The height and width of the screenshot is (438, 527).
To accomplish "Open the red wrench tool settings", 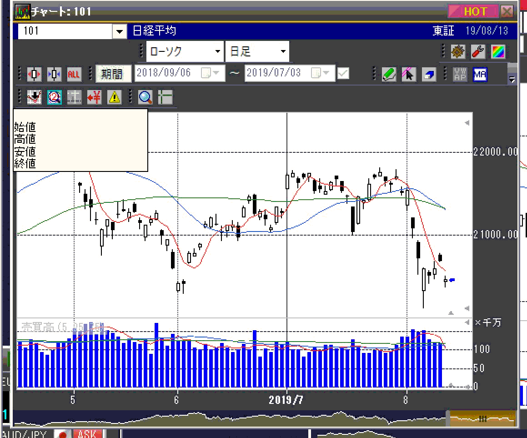I will [x=478, y=51].
